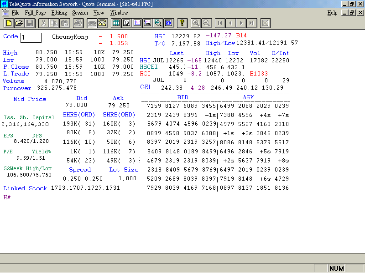Click the Bid price 79.000
The width and height of the screenshot is (365, 273).
coord(76,105)
